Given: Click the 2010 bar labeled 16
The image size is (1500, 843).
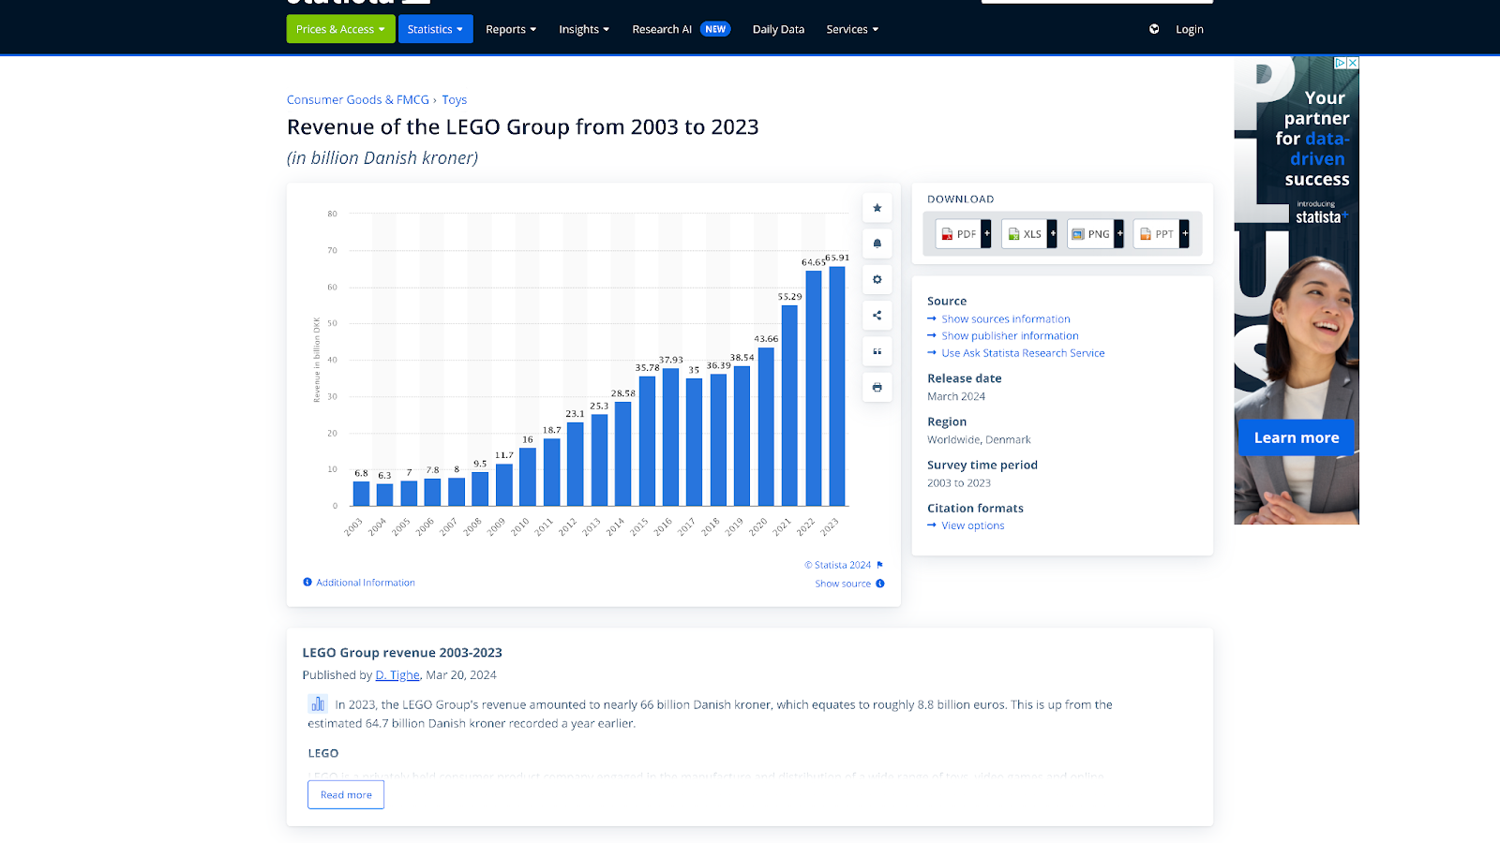Looking at the screenshot, I should [528, 477].
